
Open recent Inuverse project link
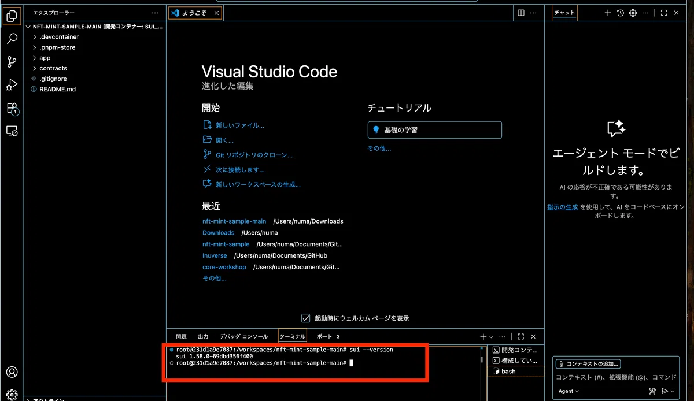[x=215, y=255]
